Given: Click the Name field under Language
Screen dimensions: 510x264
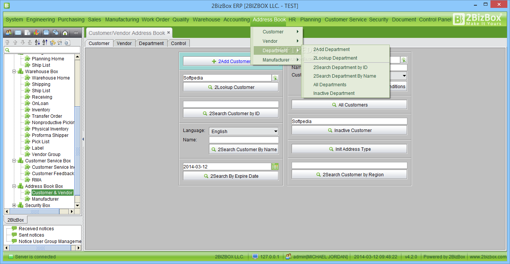Looking at the screenshot, I should [x=244, y=140].
